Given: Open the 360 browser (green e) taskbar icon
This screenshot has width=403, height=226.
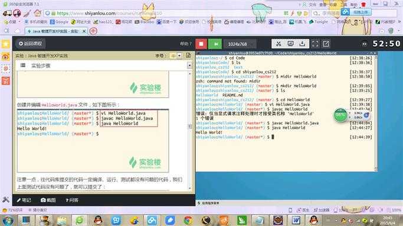Looking at the screenshot, I should (x=80, y=220).
